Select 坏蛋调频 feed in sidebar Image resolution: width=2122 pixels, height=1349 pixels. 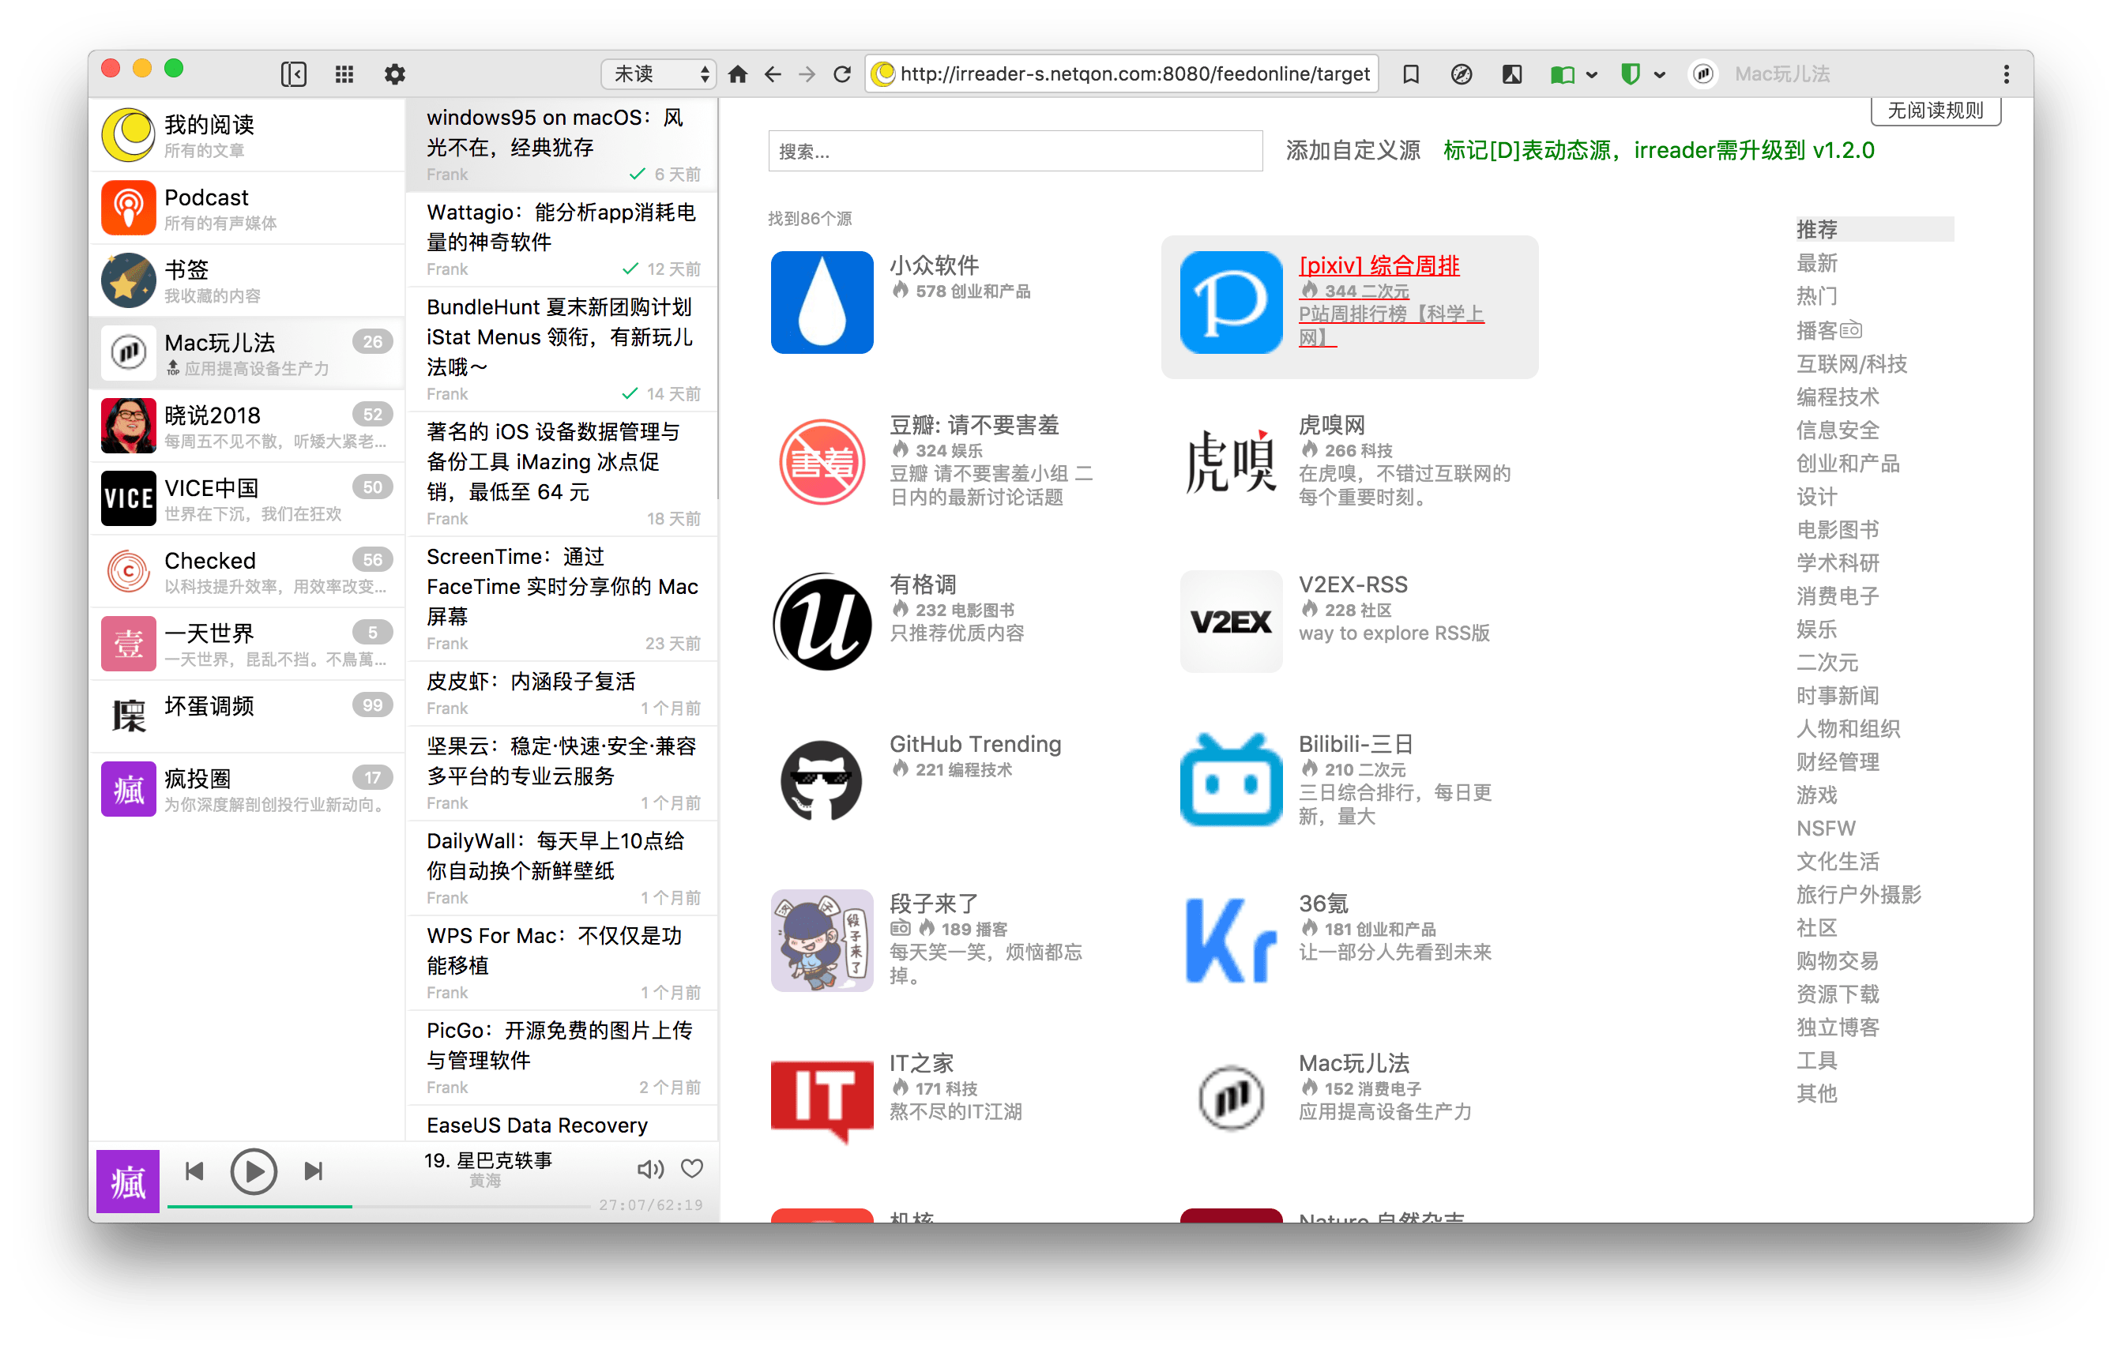pyautogui.click(x=246, y=716)
